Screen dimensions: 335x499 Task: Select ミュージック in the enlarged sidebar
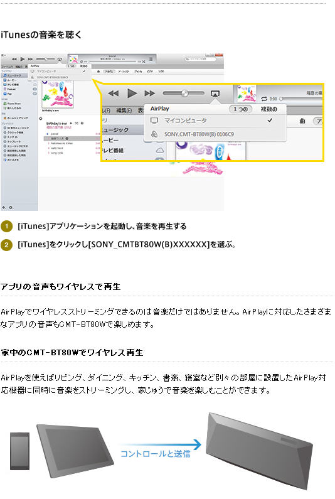[x=122, y=130]
